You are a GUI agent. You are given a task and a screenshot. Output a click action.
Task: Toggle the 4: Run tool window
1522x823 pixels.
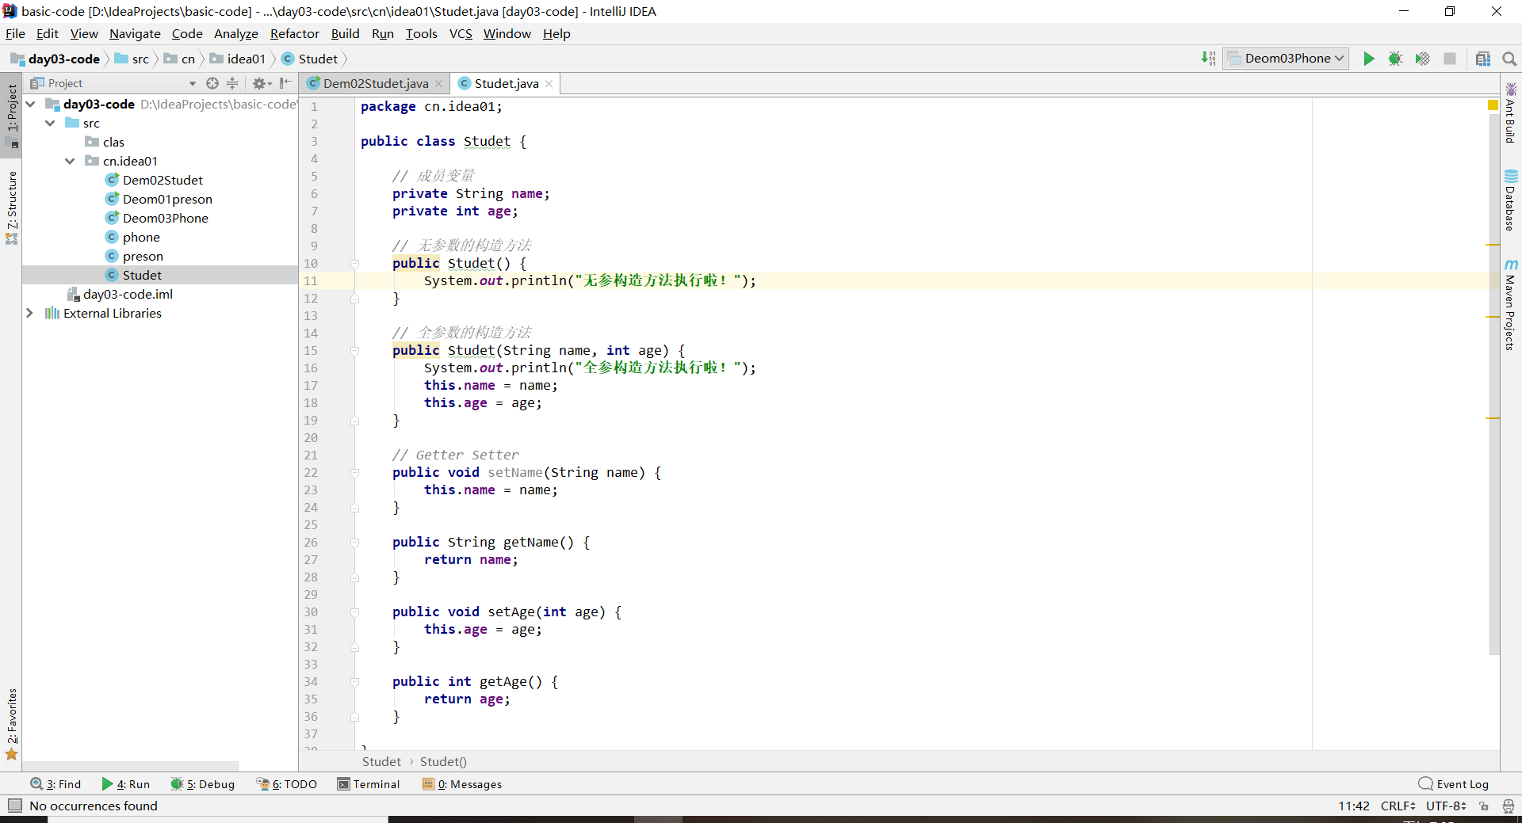pyautogui.click(x=126, y=784)
